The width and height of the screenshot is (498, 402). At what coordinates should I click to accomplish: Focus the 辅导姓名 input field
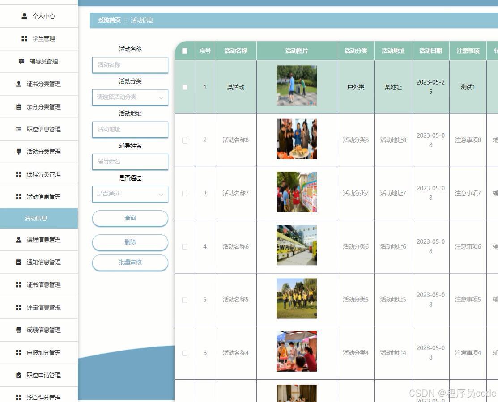point(130,162)
